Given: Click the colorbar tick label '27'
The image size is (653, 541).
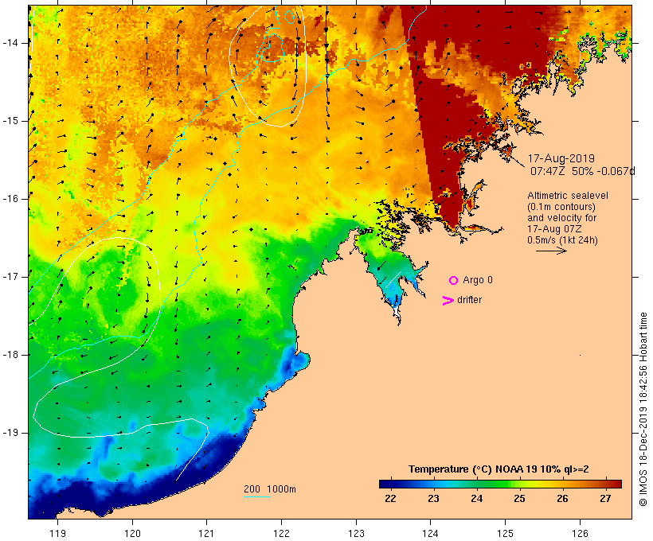Looking at the screenshot, I should pos(605,499).
